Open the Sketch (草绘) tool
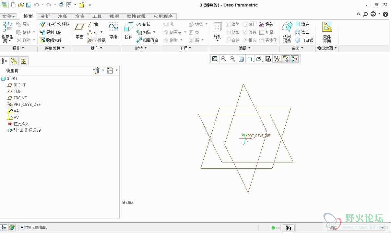The height and width of the screenshot is (233, 391). tap(113, 31)
